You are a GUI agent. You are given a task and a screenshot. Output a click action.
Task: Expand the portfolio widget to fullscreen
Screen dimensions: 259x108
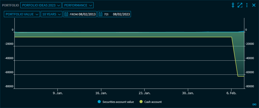(240, 5)
